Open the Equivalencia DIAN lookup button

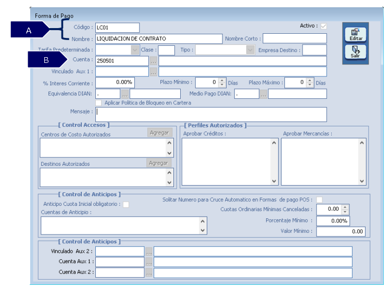click(125, 94)
